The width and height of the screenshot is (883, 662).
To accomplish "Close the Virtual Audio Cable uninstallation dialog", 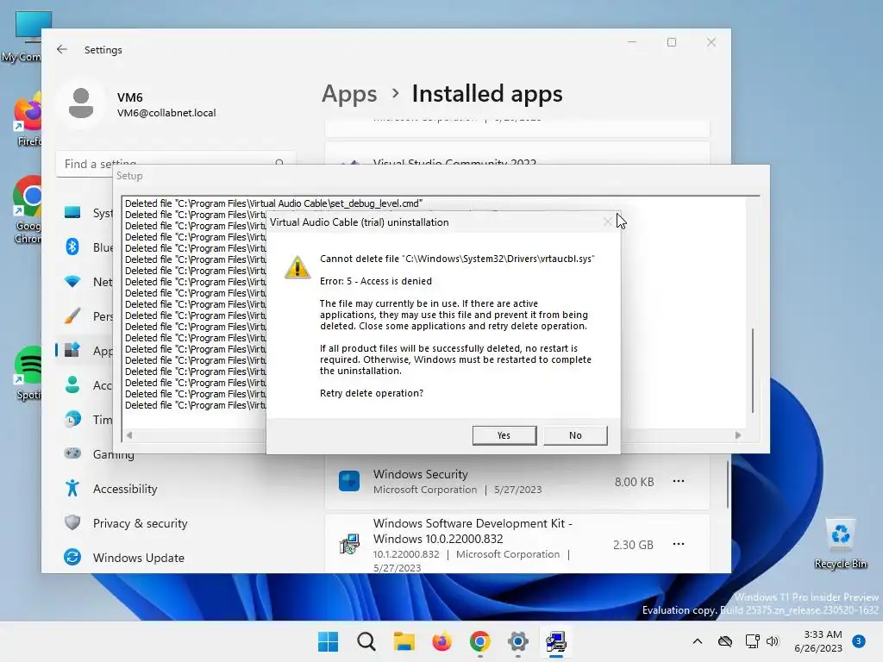I will click(608, 222).
